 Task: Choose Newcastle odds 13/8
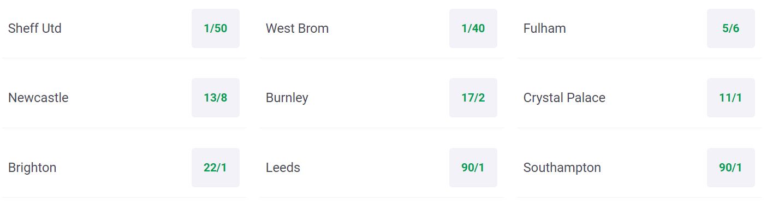click(x=215, y=98)
